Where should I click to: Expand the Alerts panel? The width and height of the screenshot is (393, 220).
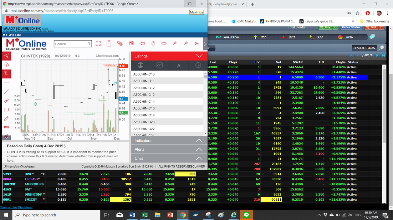click(199, 149)
